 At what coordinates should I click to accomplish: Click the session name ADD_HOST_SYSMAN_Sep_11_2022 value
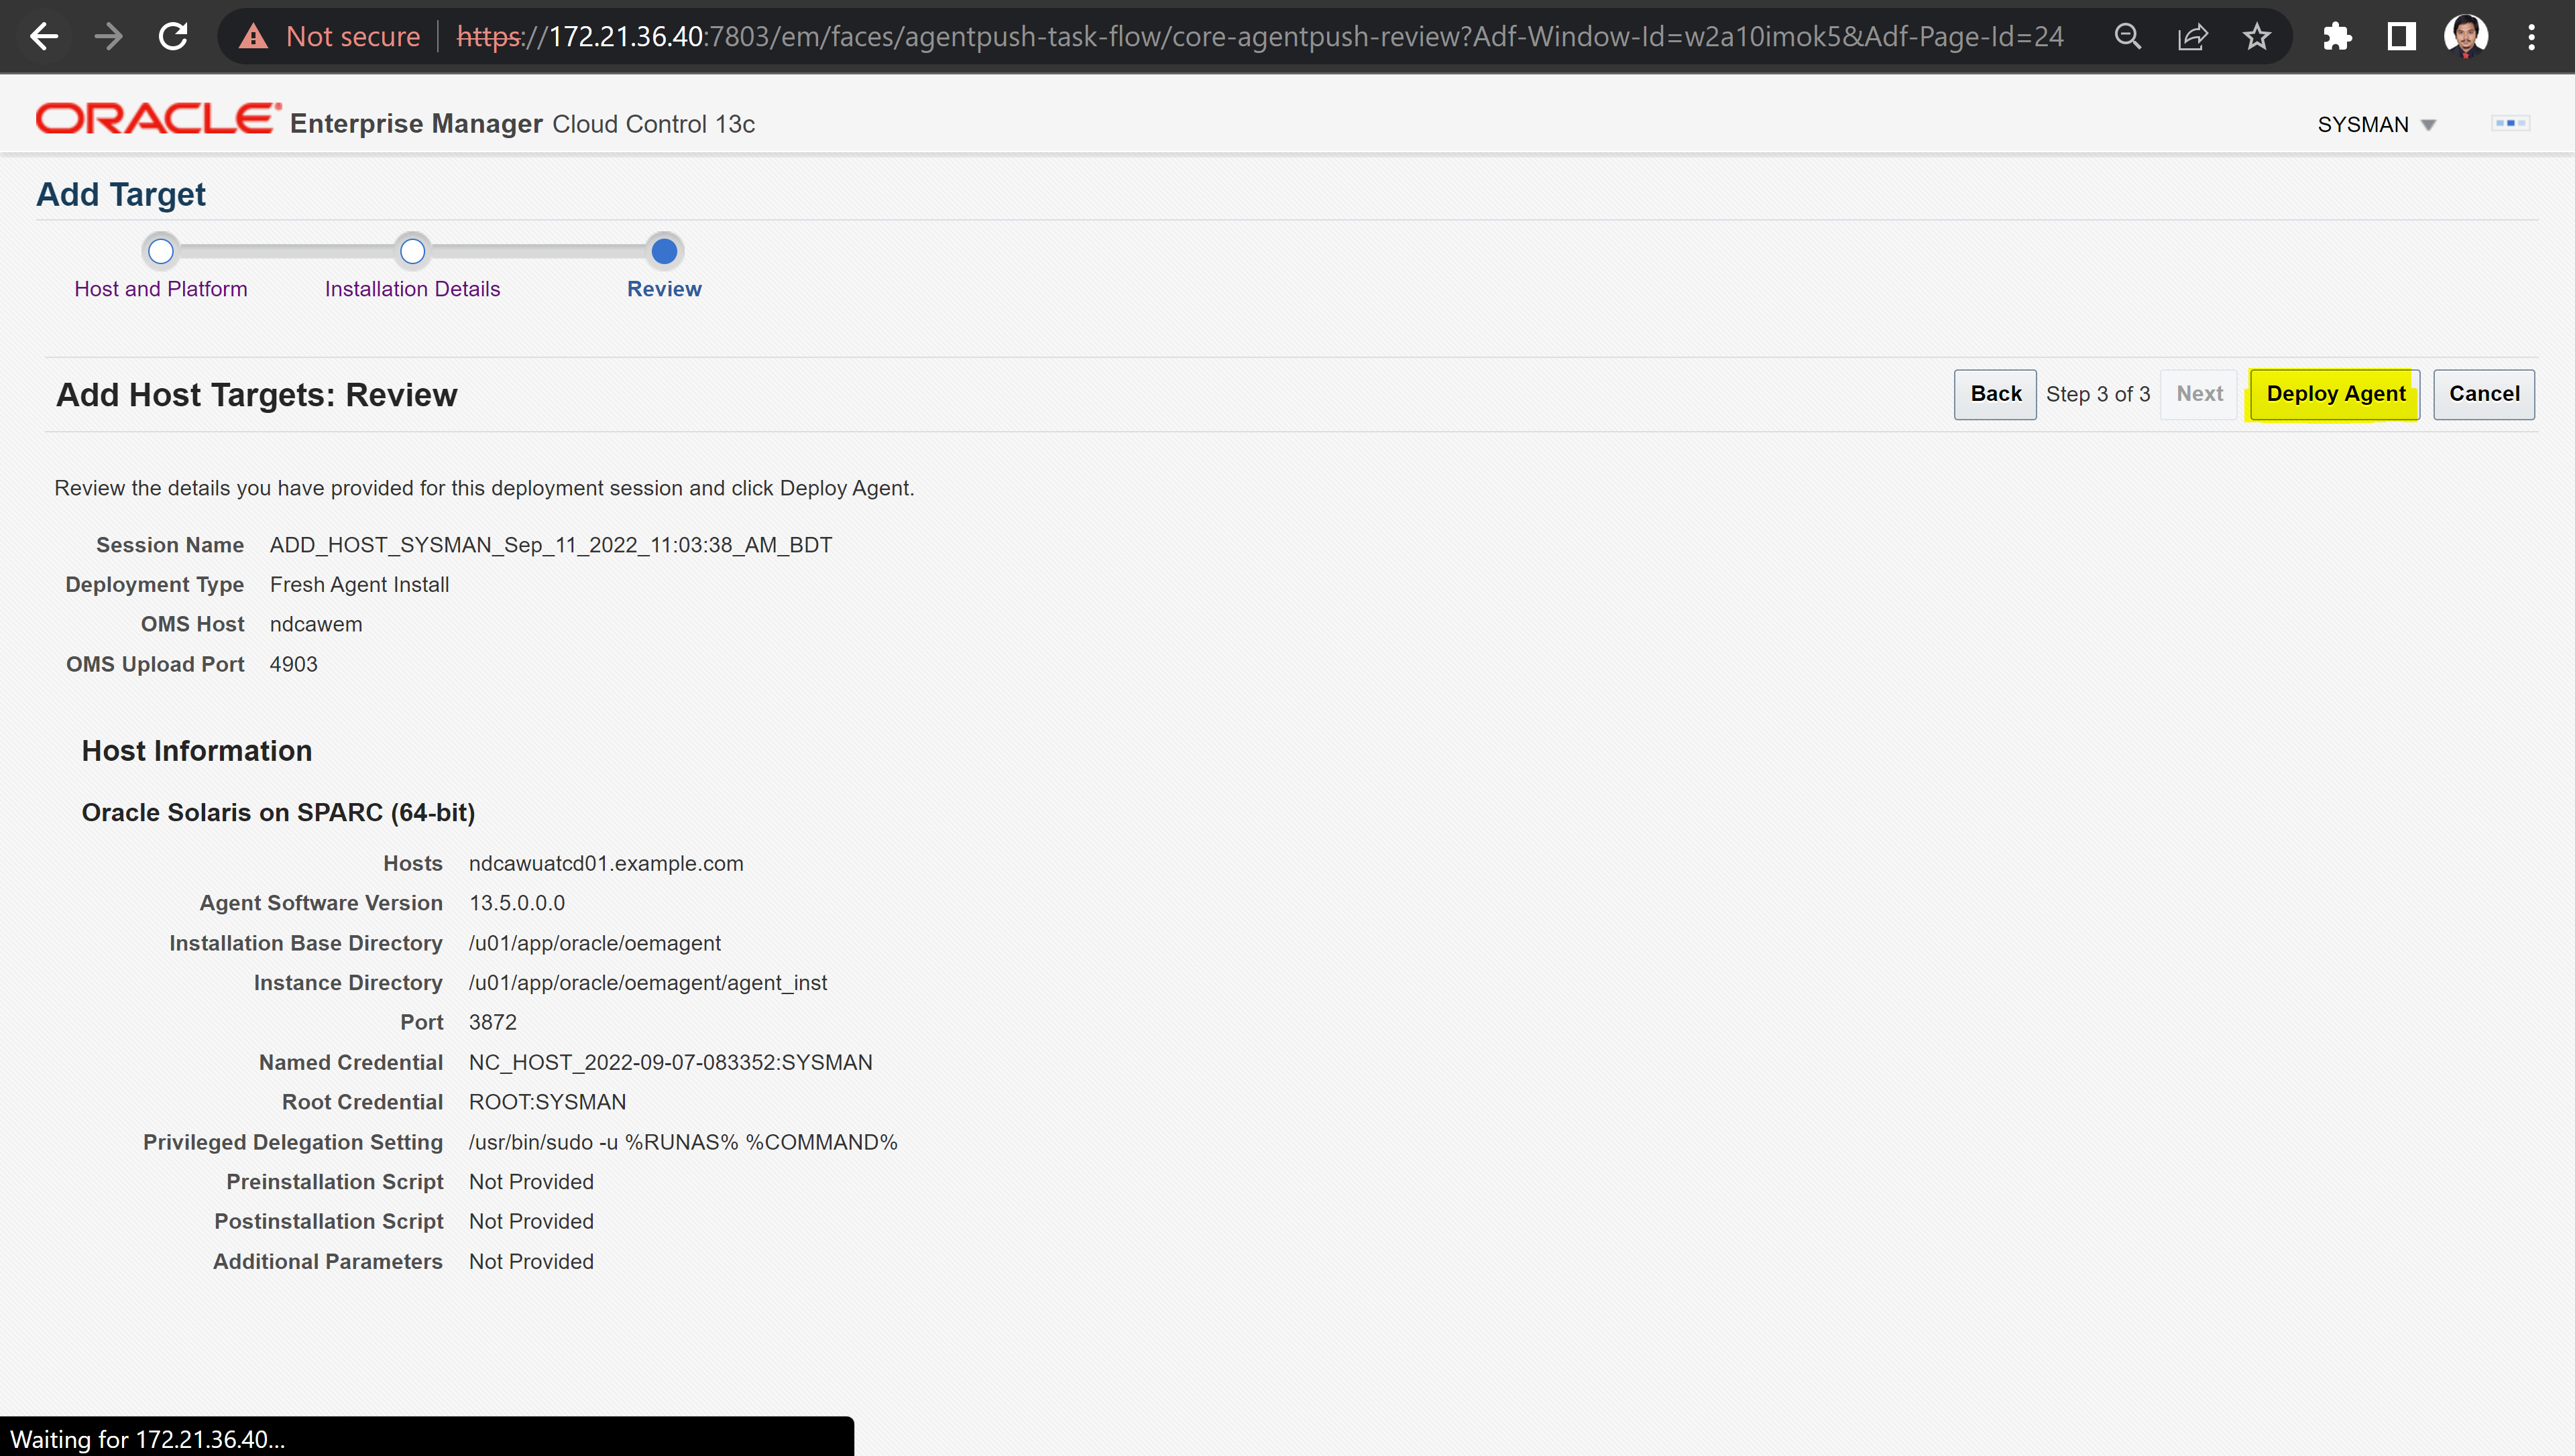click(x=550, y=545)
